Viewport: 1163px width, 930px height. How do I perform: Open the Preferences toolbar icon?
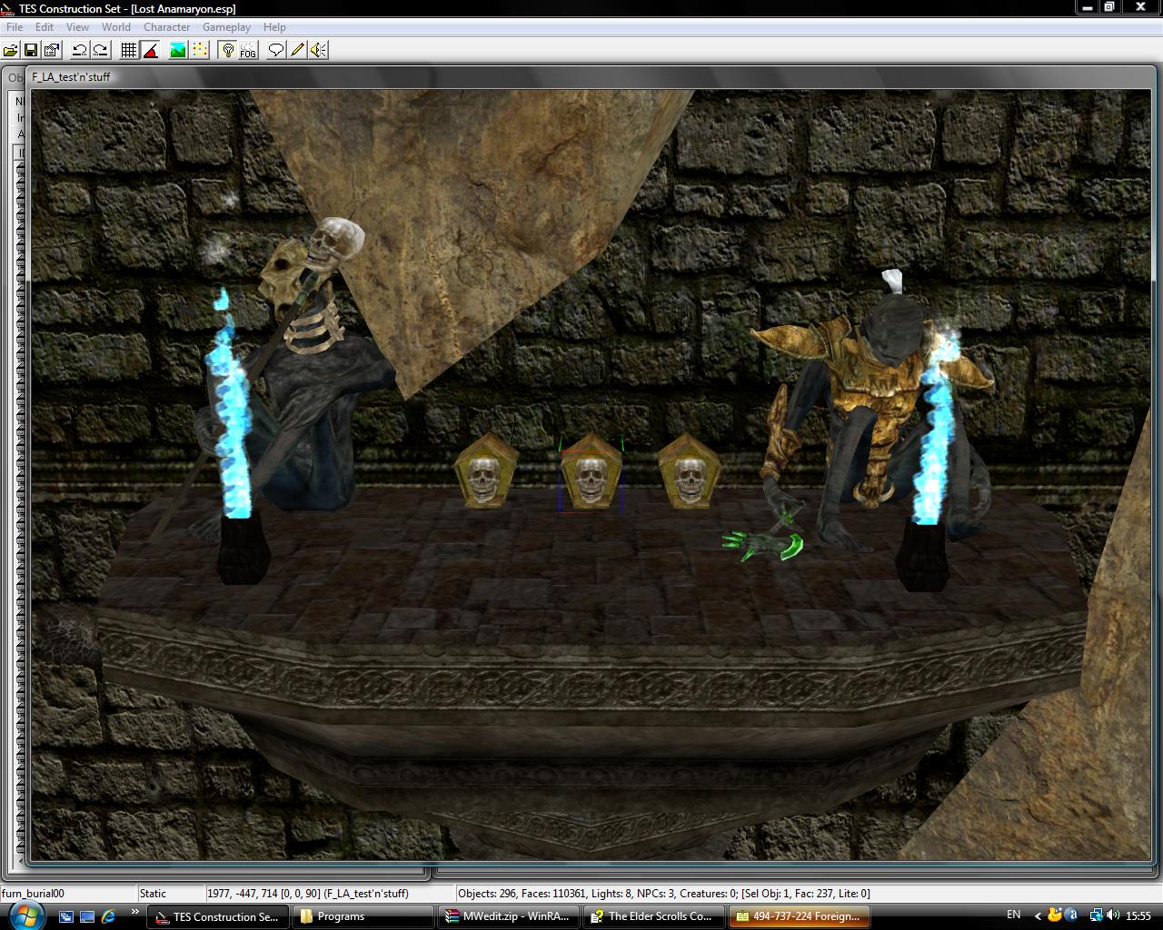pyautogui.click(x=52, y=51)
